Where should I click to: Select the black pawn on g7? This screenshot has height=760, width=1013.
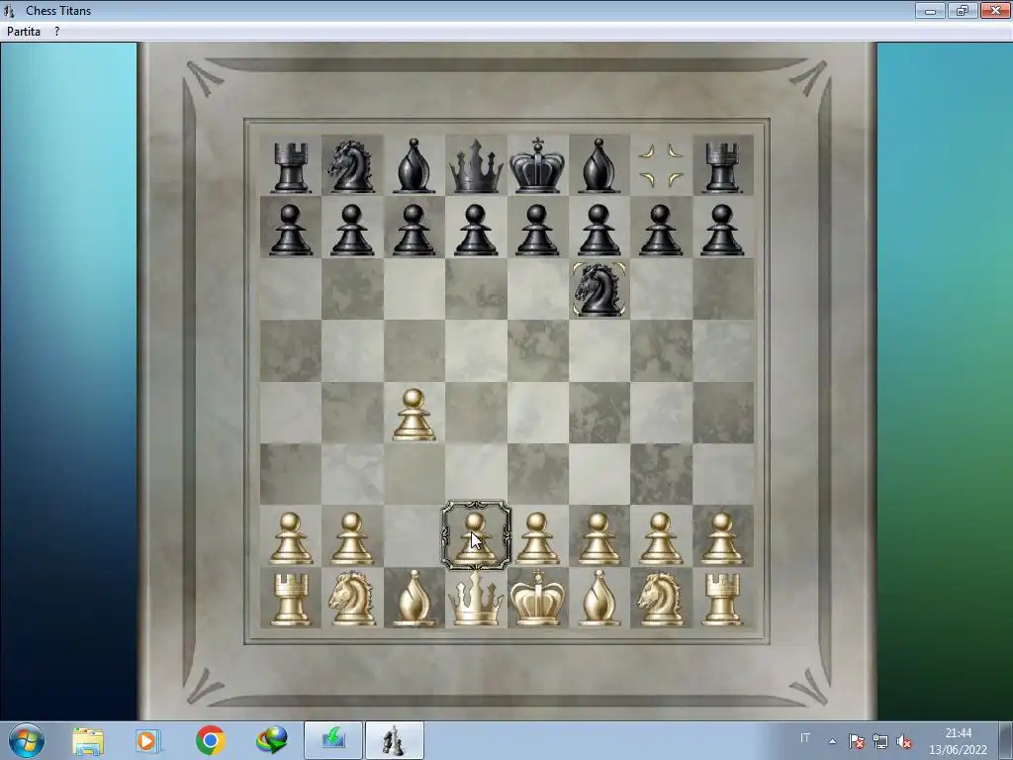(660, 230)
